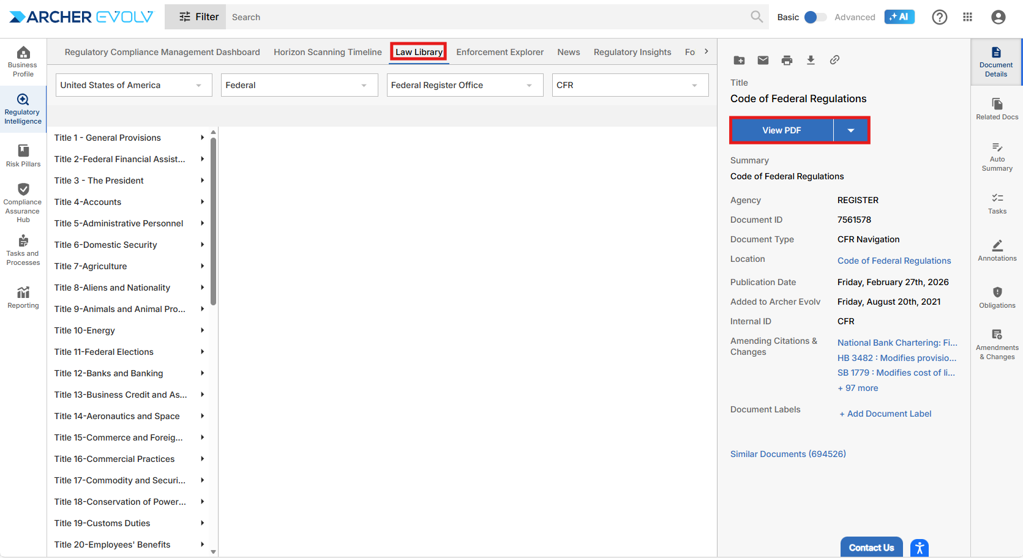Open the United States of America dropdown
The image size is (1023, 558).
click(x=133, y=85)
